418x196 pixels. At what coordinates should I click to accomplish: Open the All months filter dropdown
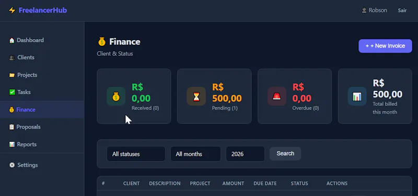point(195,154)
